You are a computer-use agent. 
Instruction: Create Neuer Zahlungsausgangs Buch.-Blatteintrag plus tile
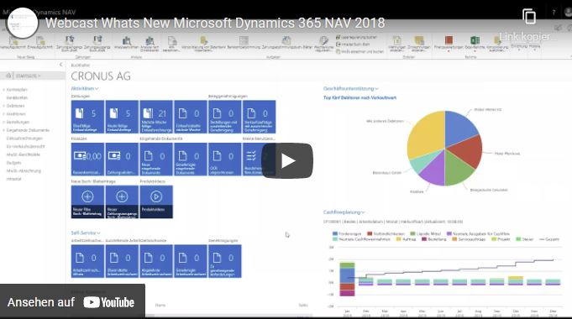coord(122,202)
